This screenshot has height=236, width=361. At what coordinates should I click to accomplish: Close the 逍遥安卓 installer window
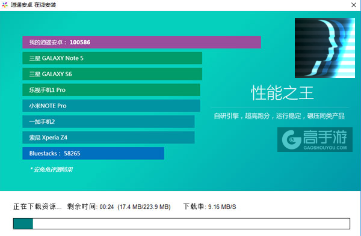pyautogui.click(x=354, y=5)
